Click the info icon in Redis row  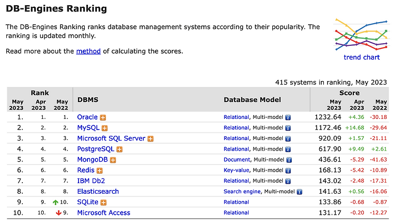288,171
